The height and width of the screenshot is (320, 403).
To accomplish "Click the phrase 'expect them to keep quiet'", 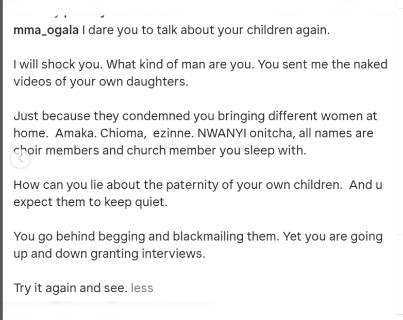I will 90,202.
